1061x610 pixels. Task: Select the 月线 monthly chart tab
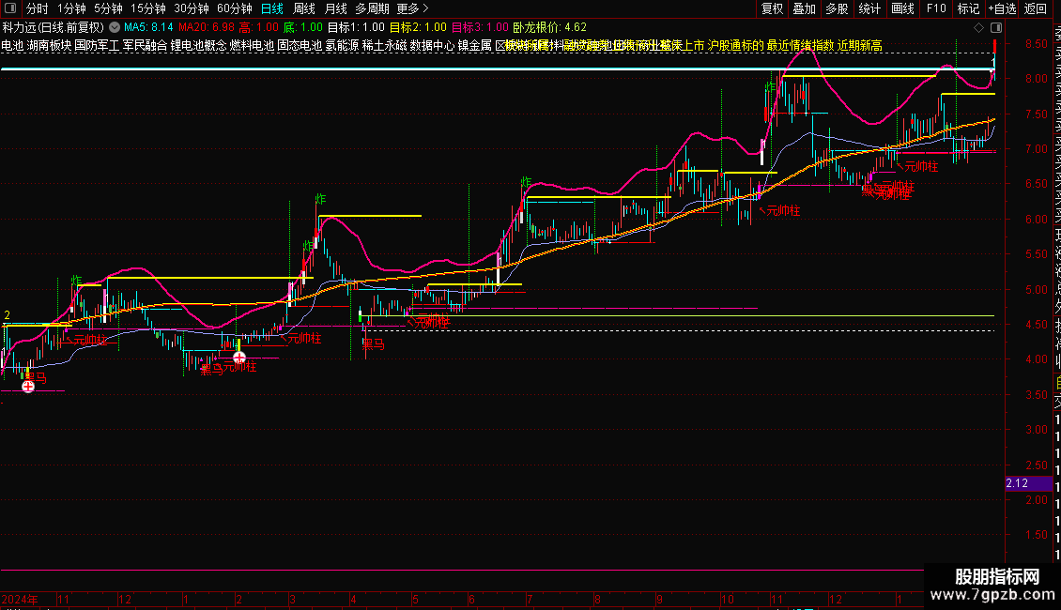(x=335, y=8)
